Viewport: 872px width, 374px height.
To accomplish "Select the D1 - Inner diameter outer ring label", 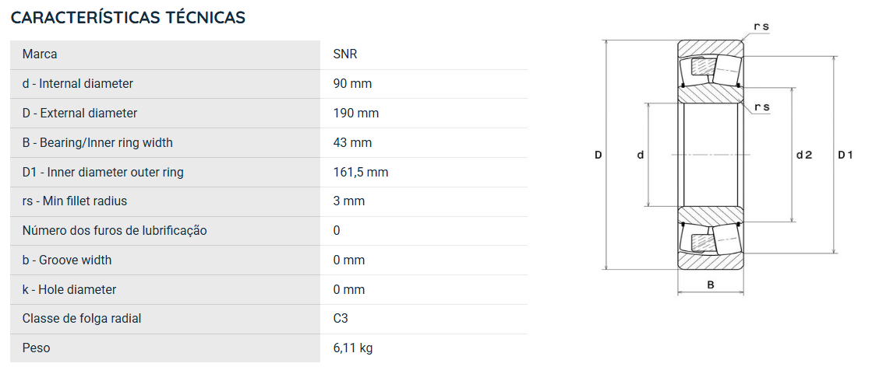I will pyautogui.click(x=103, y=172).
